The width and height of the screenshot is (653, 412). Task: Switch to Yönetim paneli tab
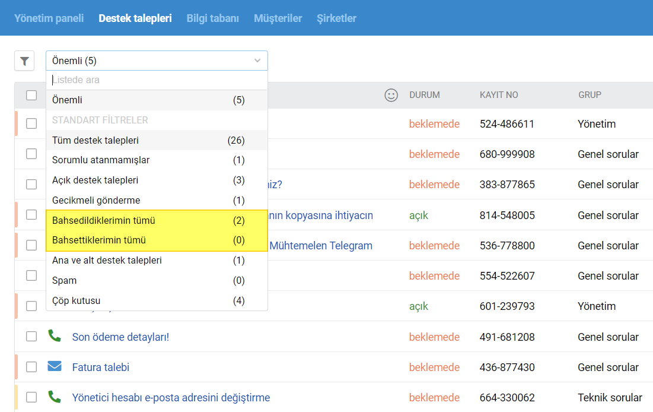(x=49, y=18)
